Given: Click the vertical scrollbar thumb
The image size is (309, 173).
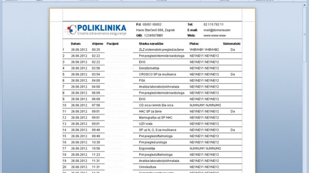Looking at the screenshot, I should [305, 35].
